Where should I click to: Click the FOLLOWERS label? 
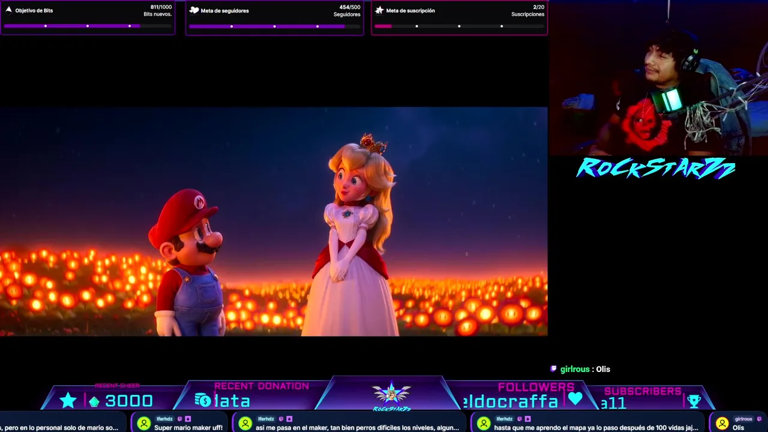536,387
